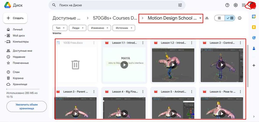259x122 pixels.
Task: Click the file list vertical scrollbar
Action: pos(248,66)
